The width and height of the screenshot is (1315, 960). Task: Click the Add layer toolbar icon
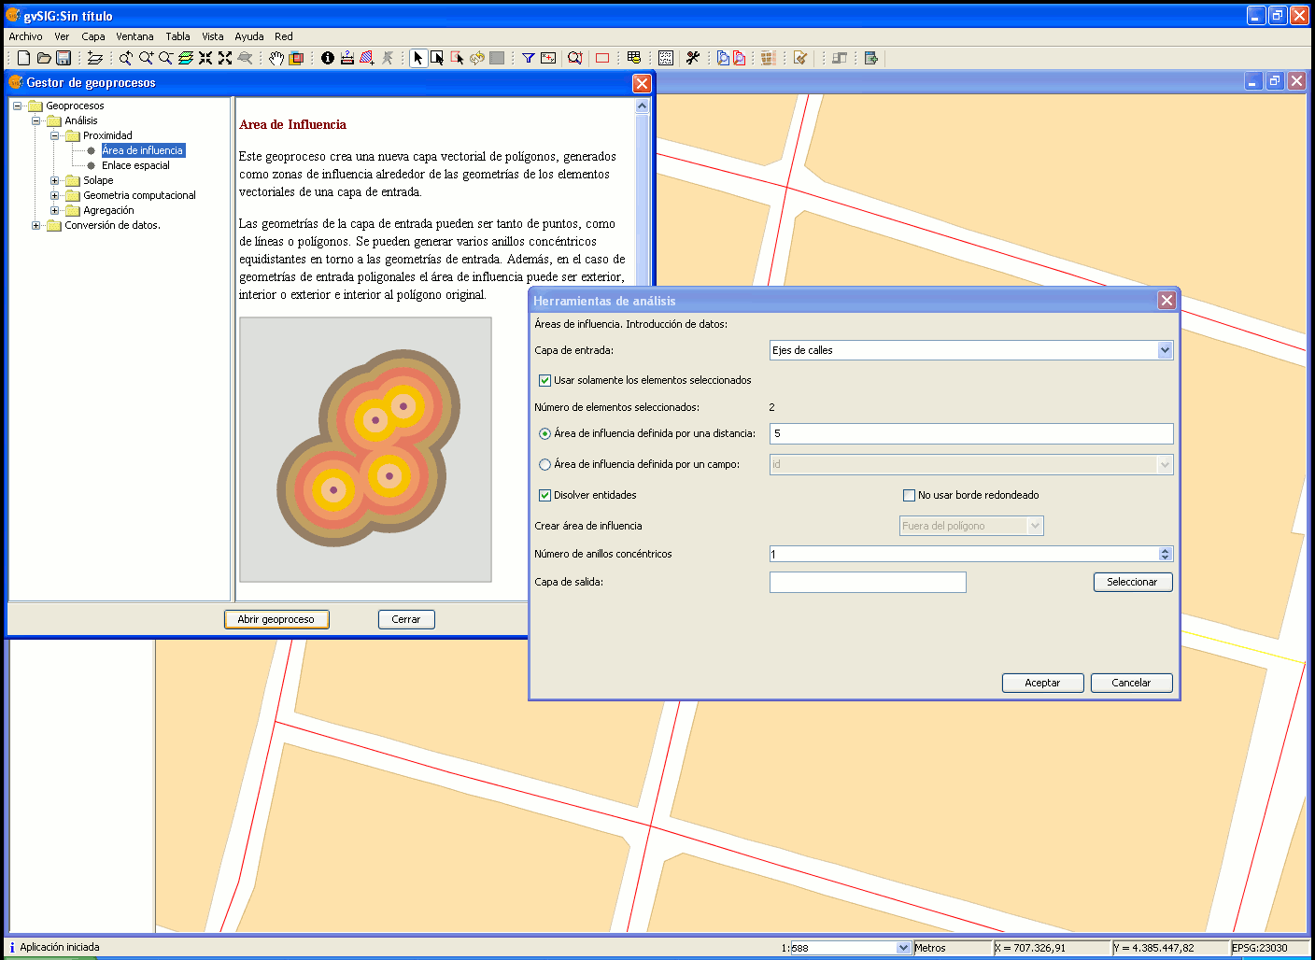(94, 58)
